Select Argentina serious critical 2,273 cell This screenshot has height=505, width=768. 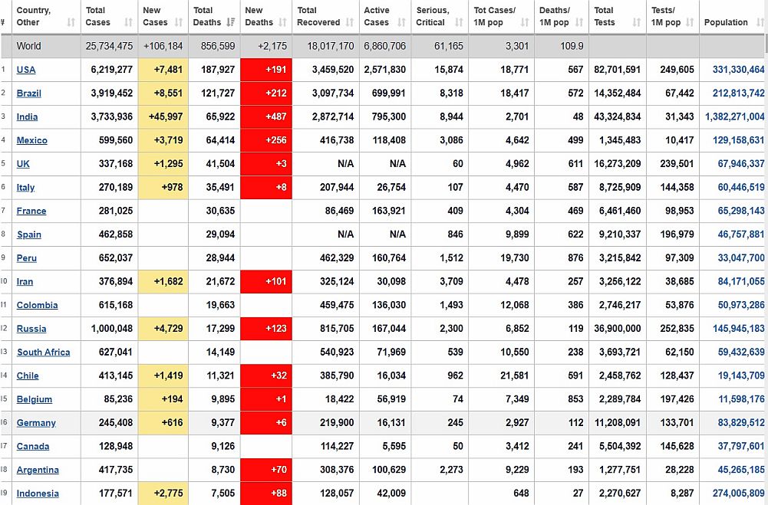[439, 469]
